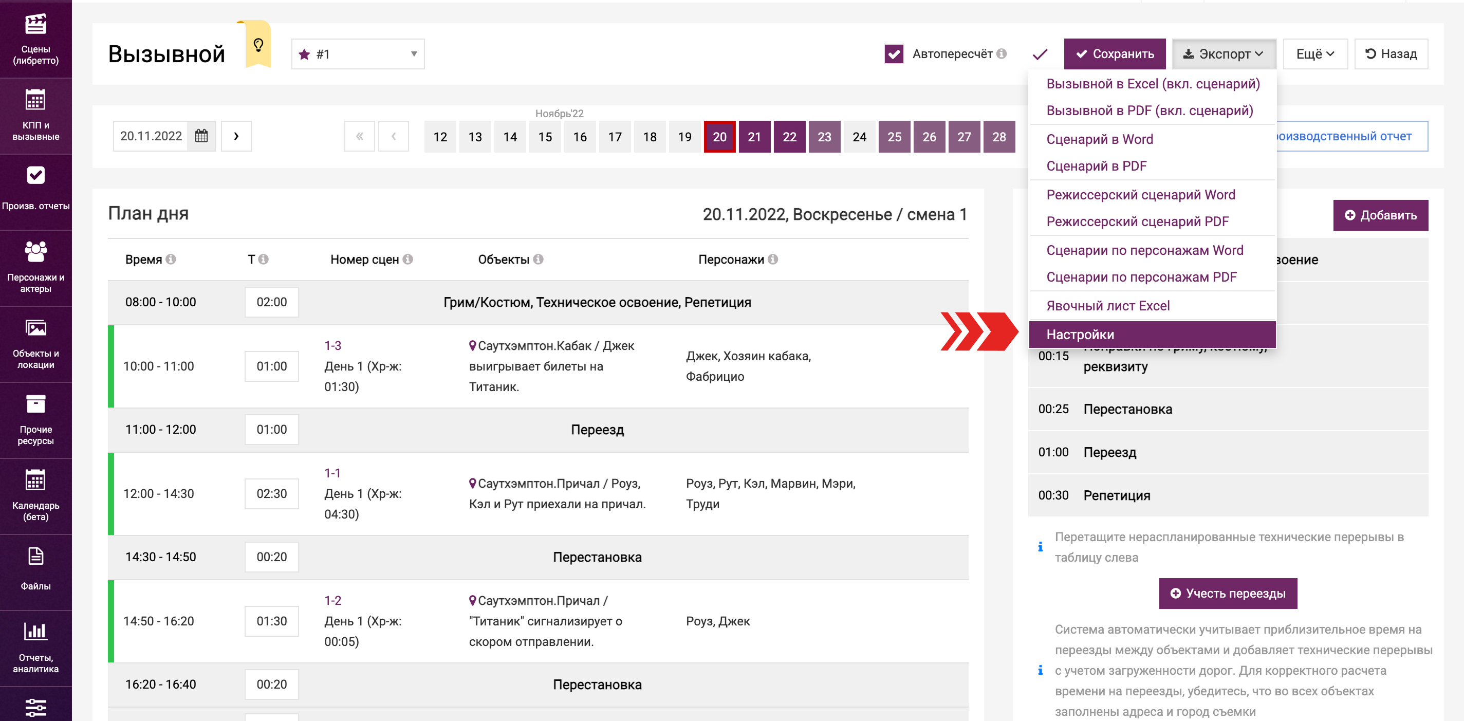This screenshot has width=1464, height=721.
Task: Click the Добавить button
Action: [1380, 215]
